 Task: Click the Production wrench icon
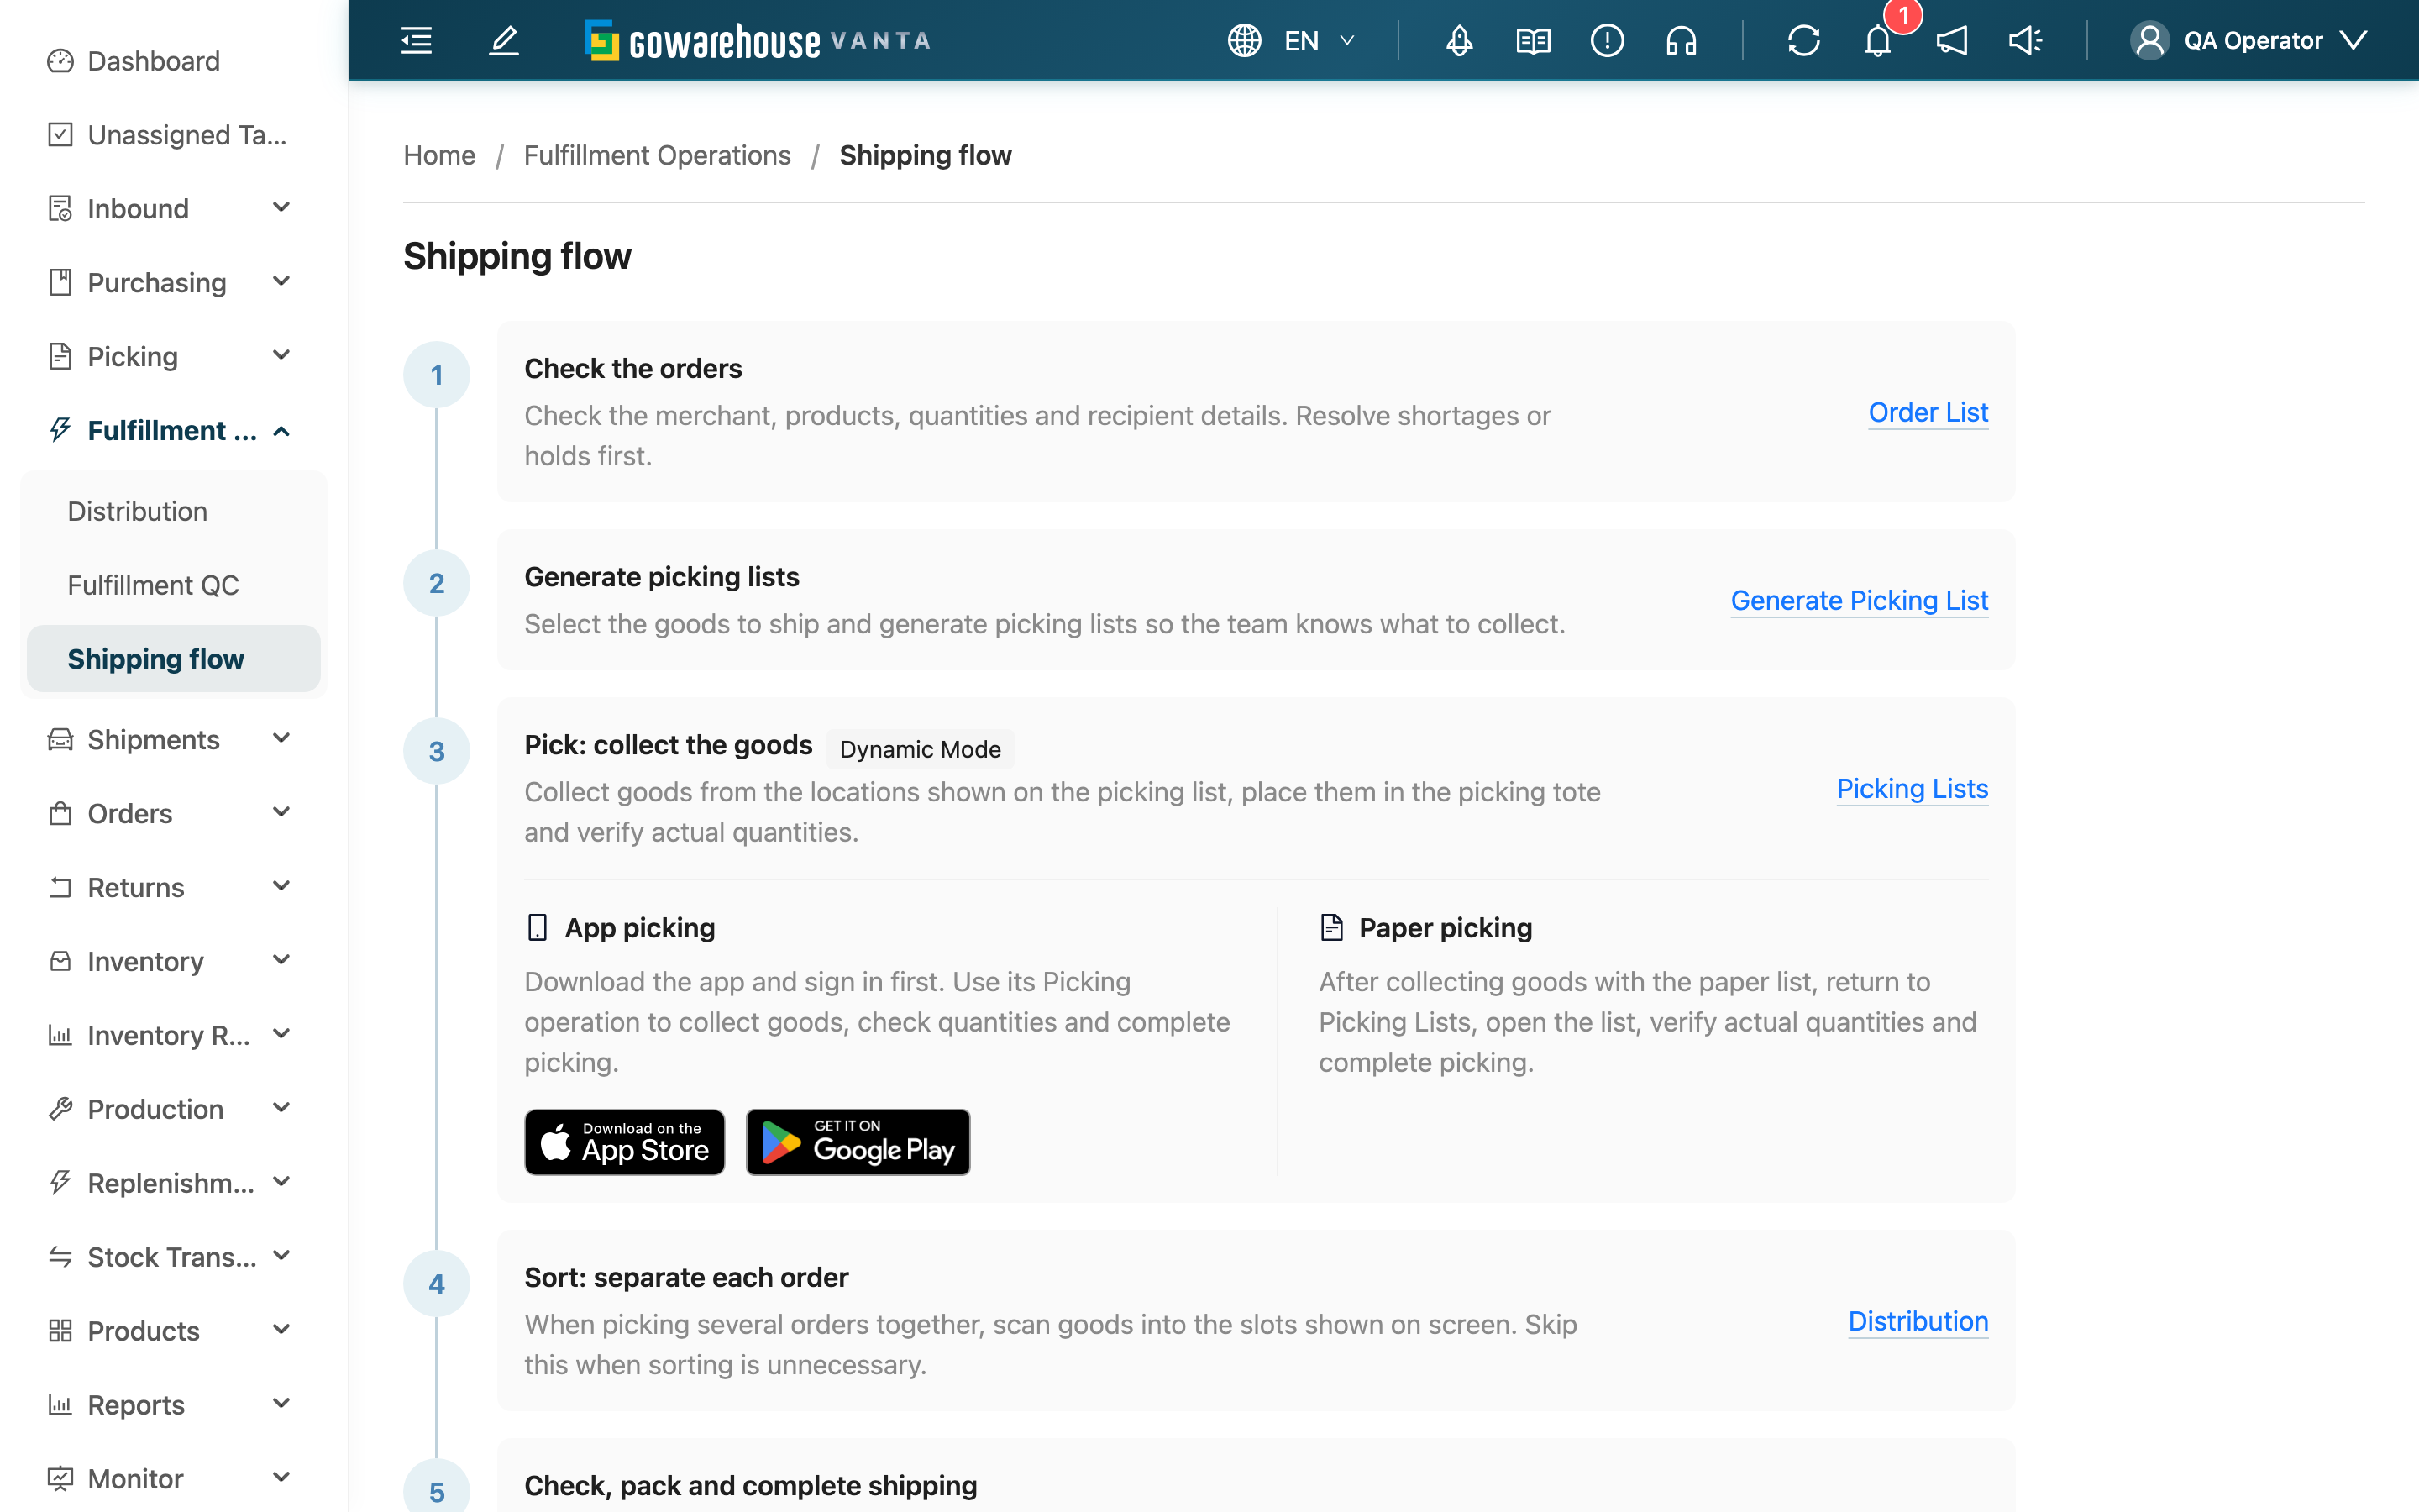(x=60, y=1109)
